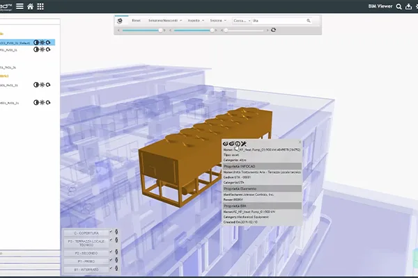Viewport: 418px width, 278px height.
Task: Click the refresh arrows icon beside sliders
Action: [273, 30]
